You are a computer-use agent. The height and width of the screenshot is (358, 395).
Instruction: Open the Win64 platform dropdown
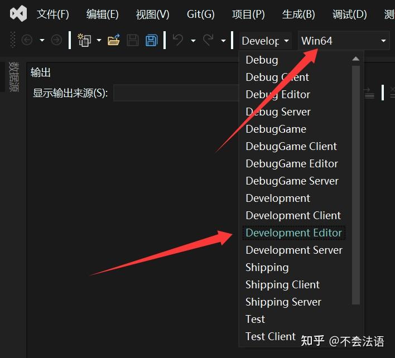[x=344, y=41]
